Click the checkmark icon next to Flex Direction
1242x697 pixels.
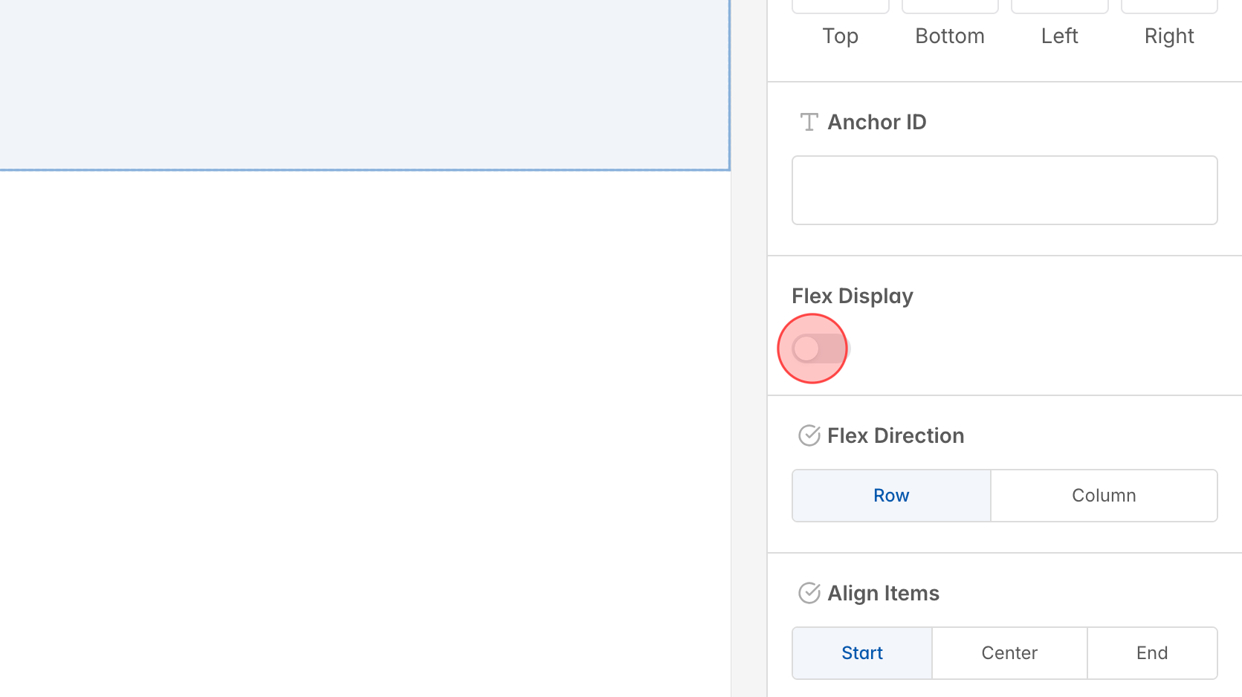pyautogui.click(x=809, y=435)
